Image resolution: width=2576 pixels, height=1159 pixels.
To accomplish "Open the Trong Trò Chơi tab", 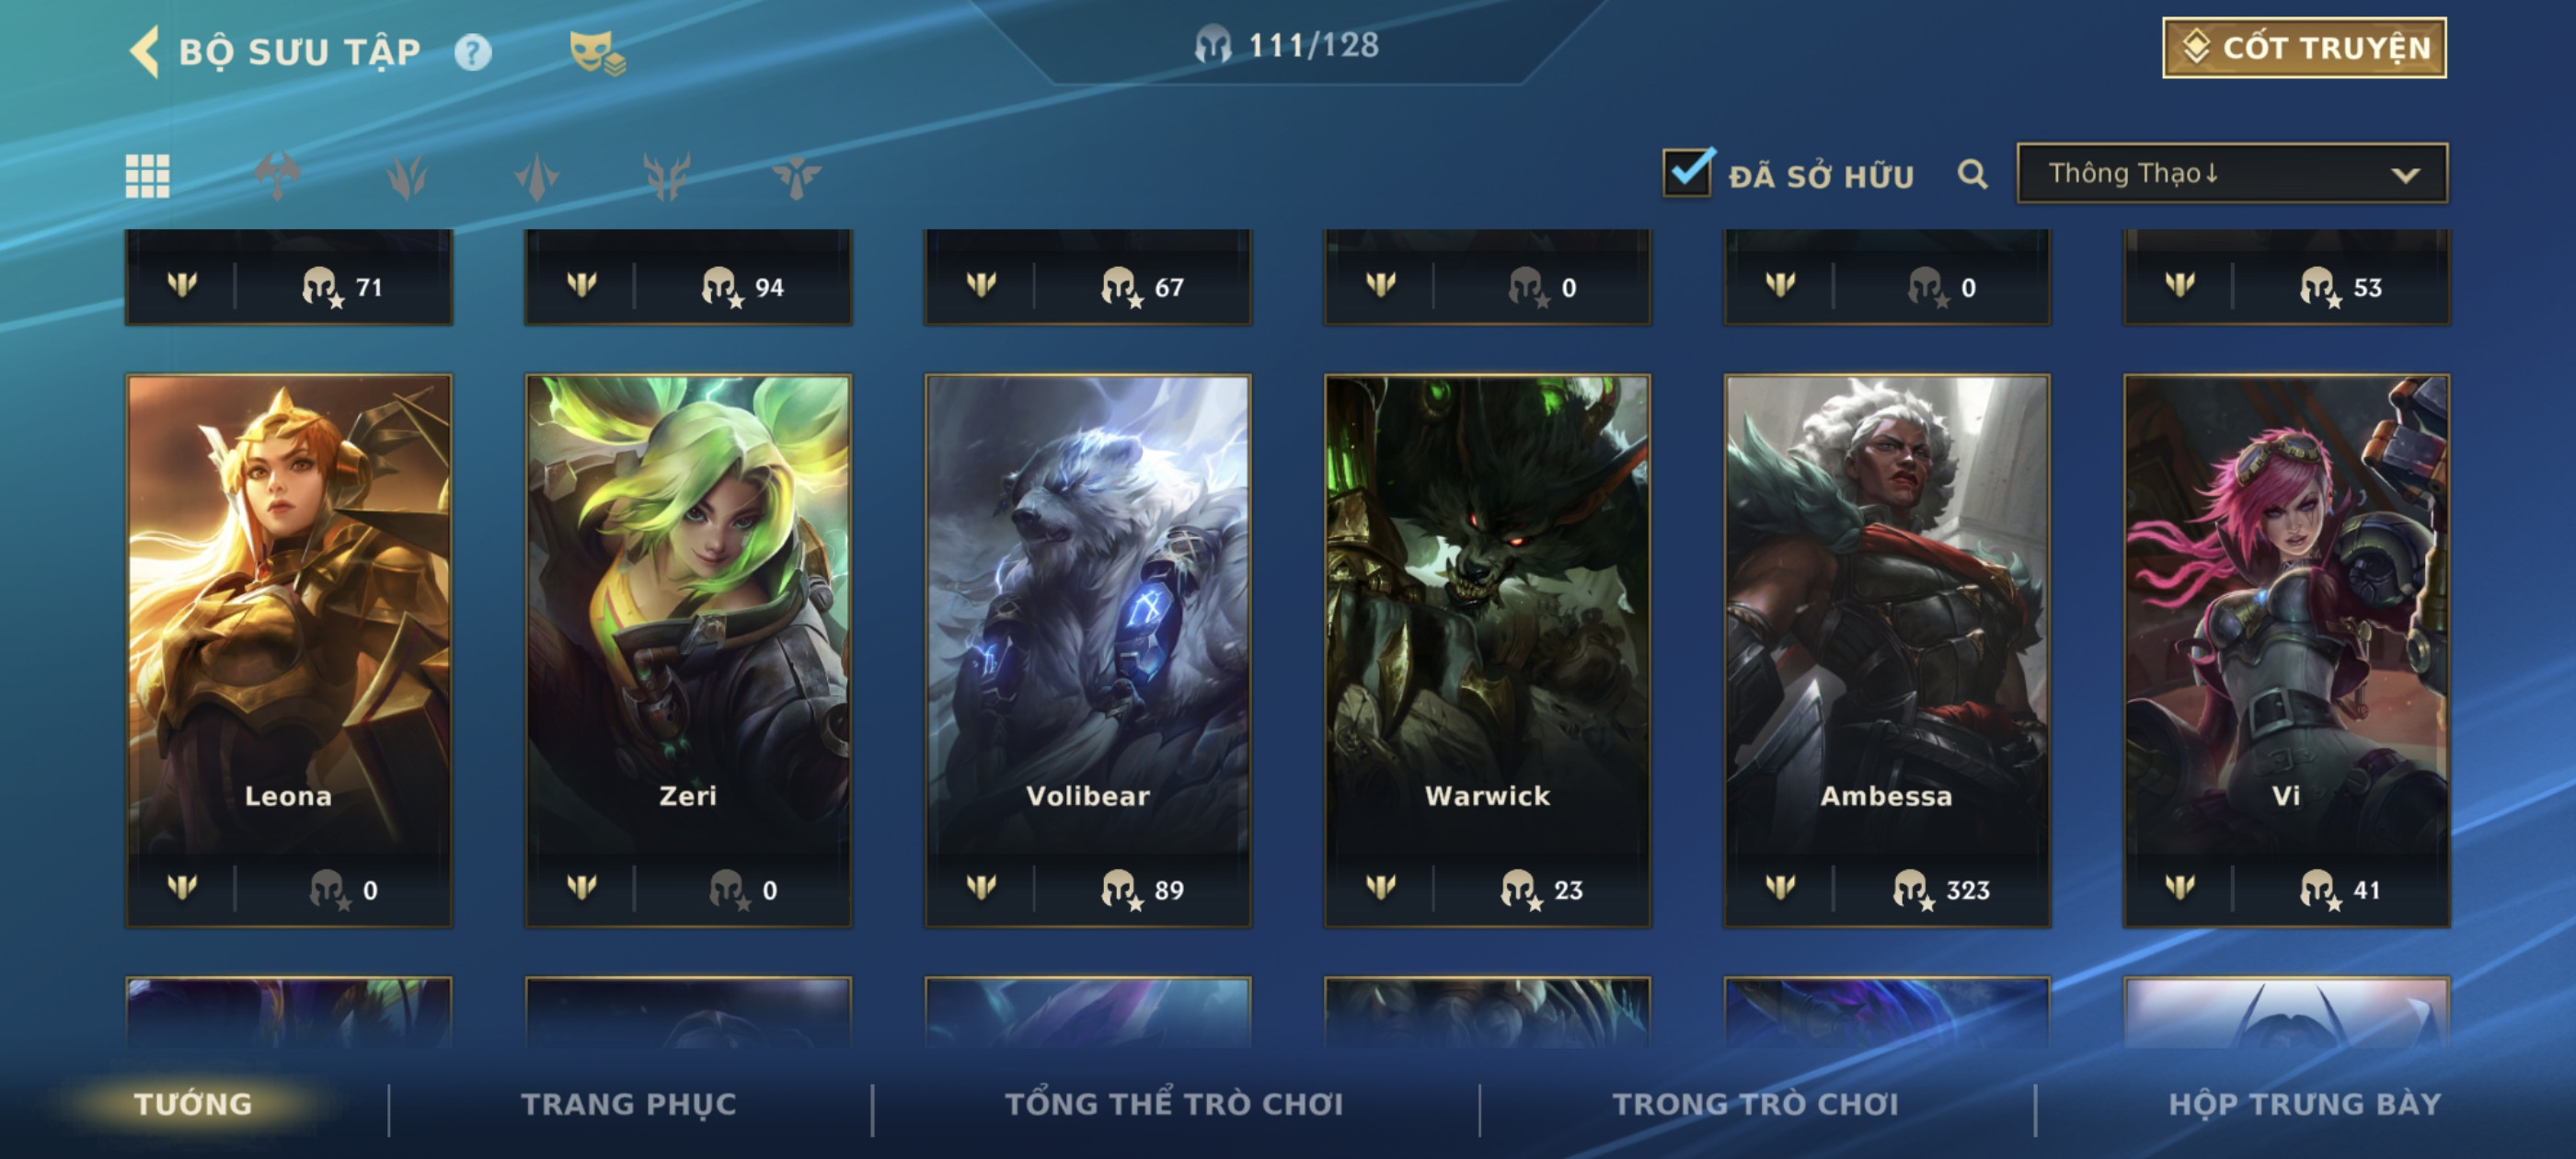I will pyautogui.click(x=1755, y=1103).
